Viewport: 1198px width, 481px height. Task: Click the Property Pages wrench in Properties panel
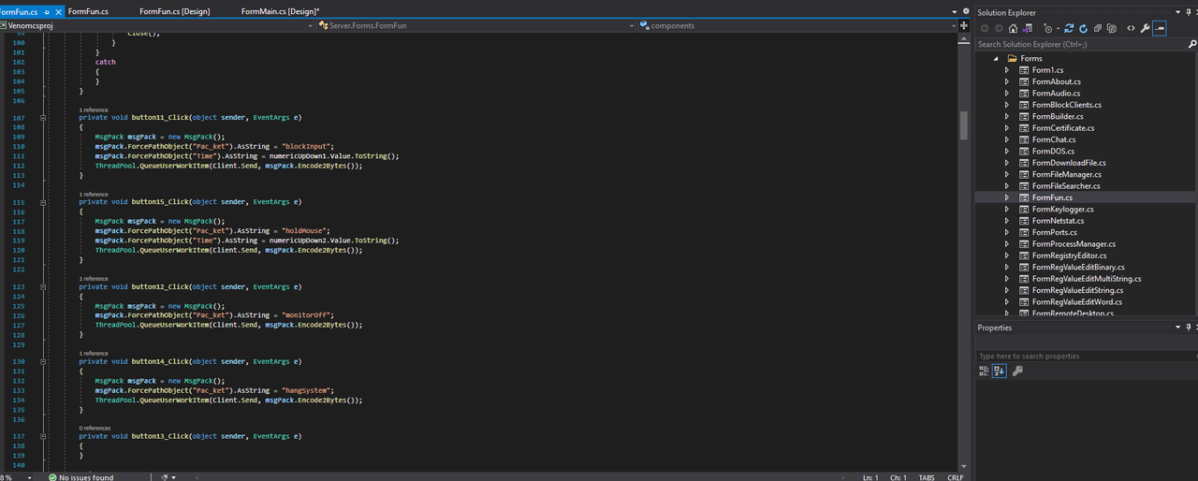pyautogui.click(x=1017, y=371)
